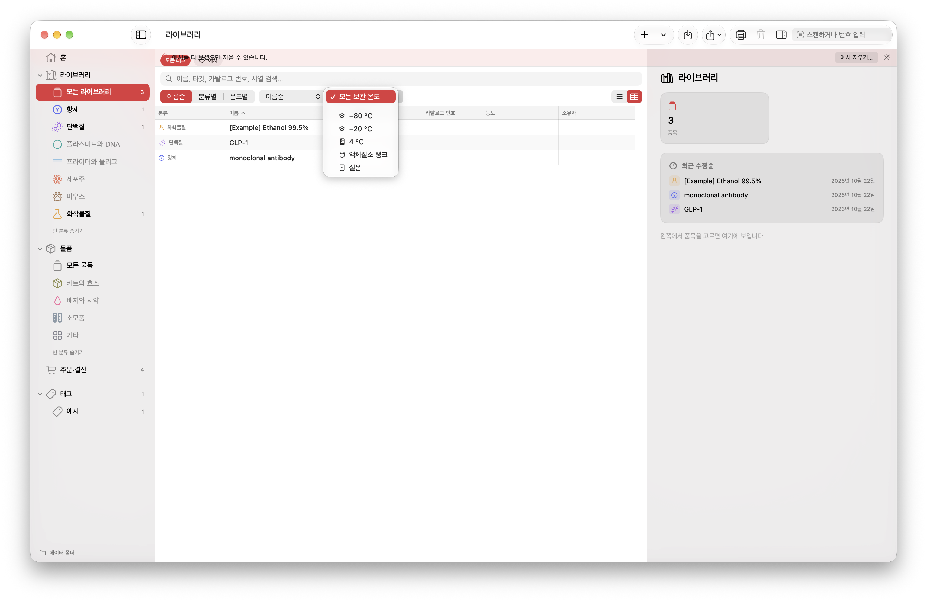Click the library search field
Image resolution: width=927 pixels, height=602 pixels.
[x=401, y=79]
